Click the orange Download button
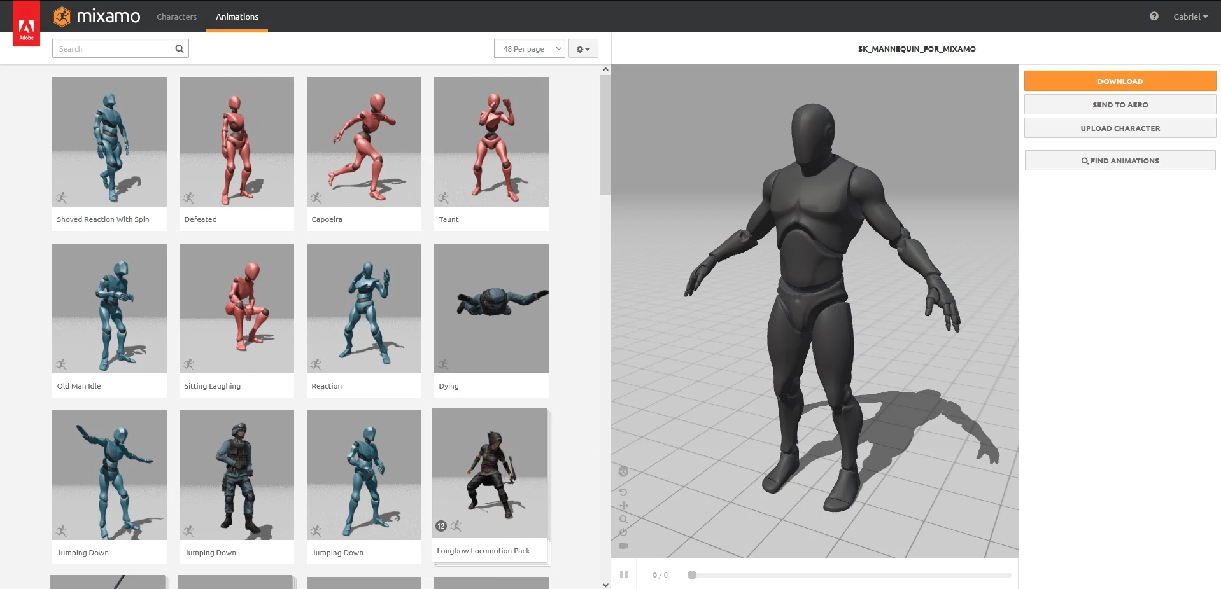The height and width of the screenshot is (589, 1221). coord(1120,81)
